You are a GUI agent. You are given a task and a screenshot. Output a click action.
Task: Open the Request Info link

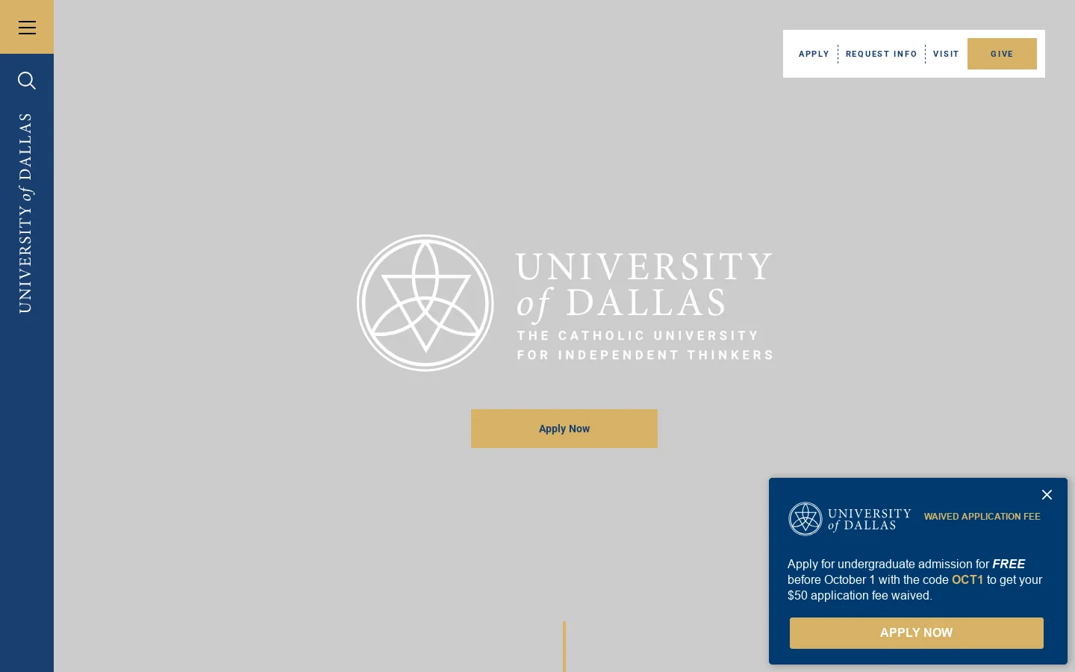click(x=882, y=54)
